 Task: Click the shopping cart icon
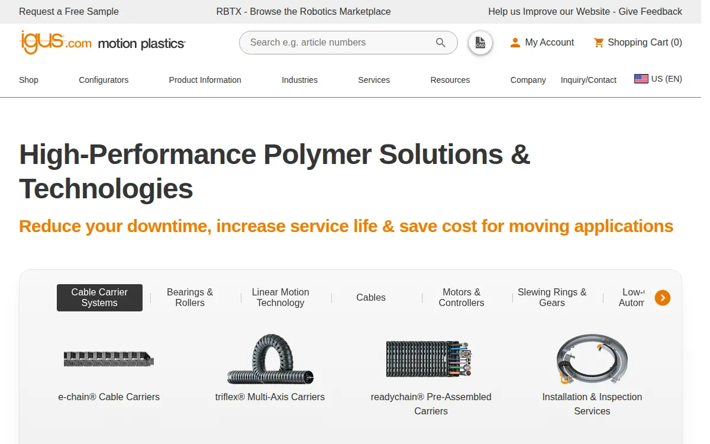[x=599, y=43]
